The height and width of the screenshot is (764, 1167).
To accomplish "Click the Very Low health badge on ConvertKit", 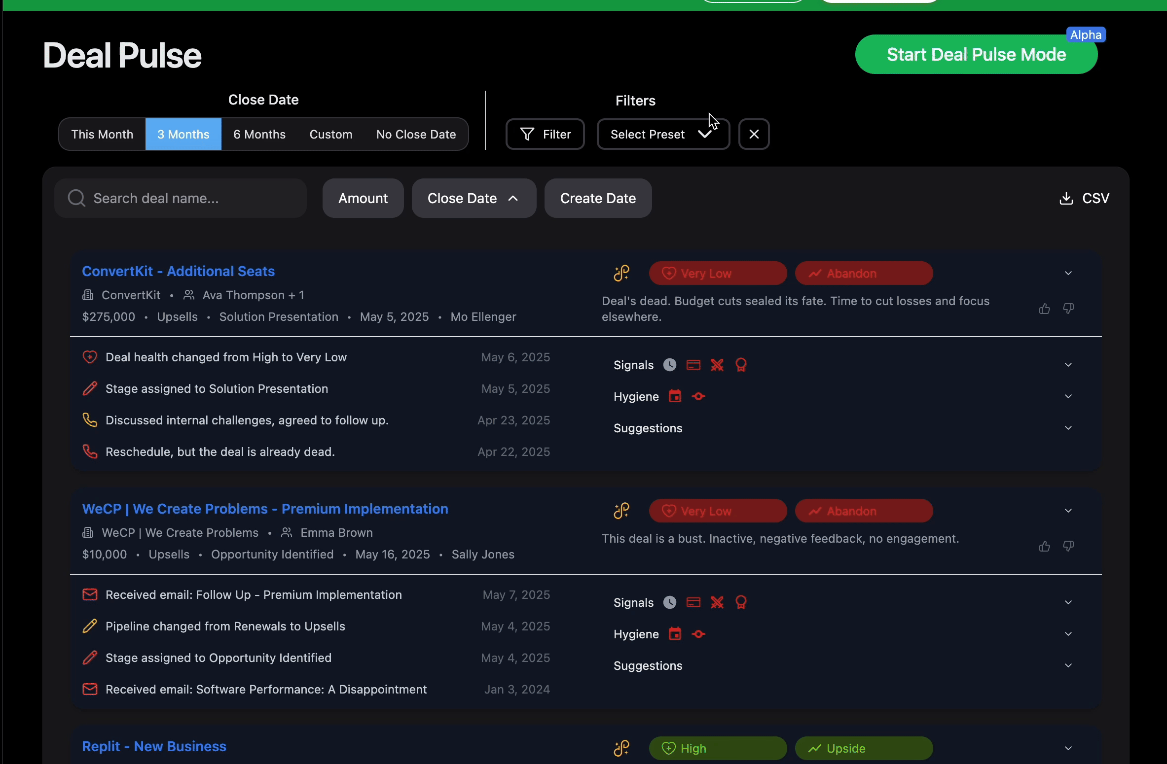I will pyautogui.click(x=718, y=273).
